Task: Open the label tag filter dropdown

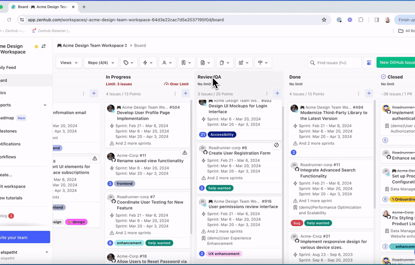Action: (129, 63)
